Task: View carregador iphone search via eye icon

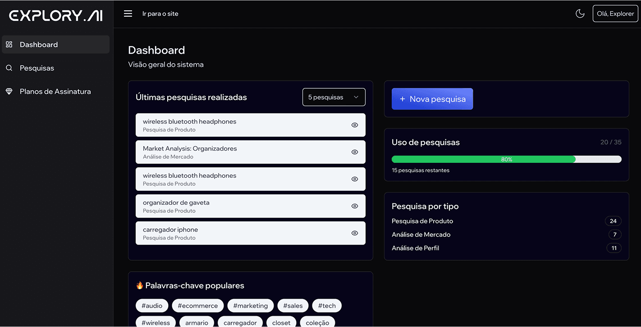Action: point(355,233)
